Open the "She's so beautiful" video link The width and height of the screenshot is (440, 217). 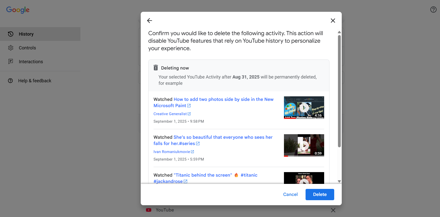213,140
